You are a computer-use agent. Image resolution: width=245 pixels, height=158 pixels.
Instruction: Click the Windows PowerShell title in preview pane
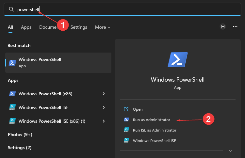coord(178,80)
